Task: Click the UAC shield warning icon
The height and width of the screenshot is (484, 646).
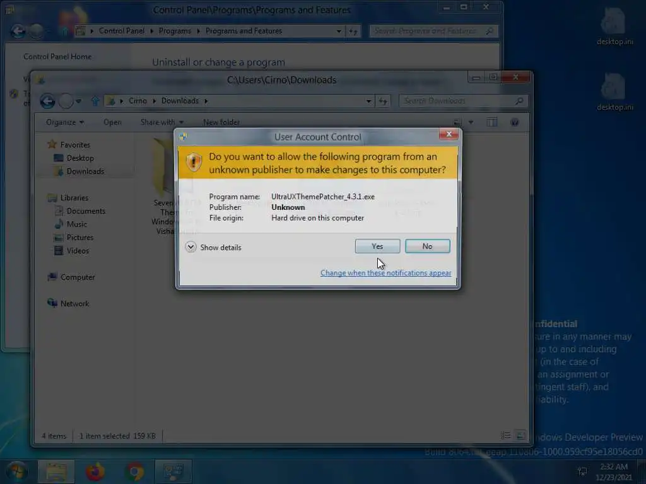Action: 194,162
